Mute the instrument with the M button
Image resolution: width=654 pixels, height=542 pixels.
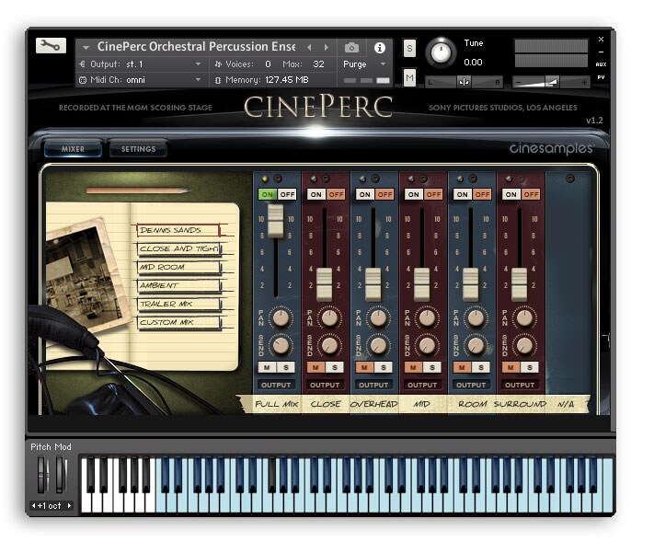pos(409,77)
